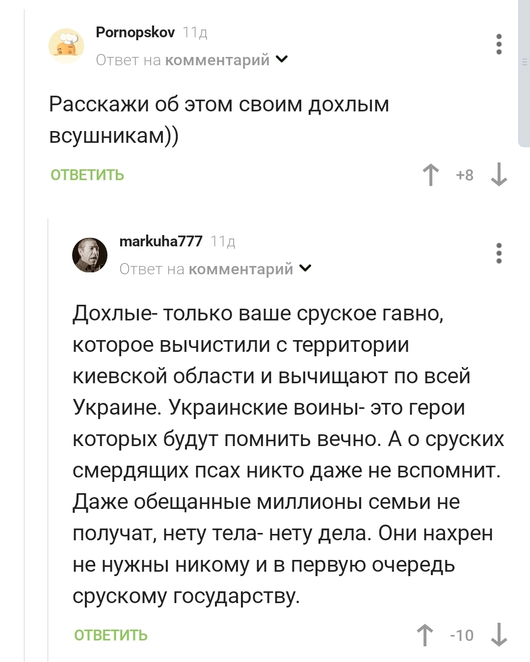Click the -10 rating counter
The image size is (530, 662).
click(x=462, y=635)
